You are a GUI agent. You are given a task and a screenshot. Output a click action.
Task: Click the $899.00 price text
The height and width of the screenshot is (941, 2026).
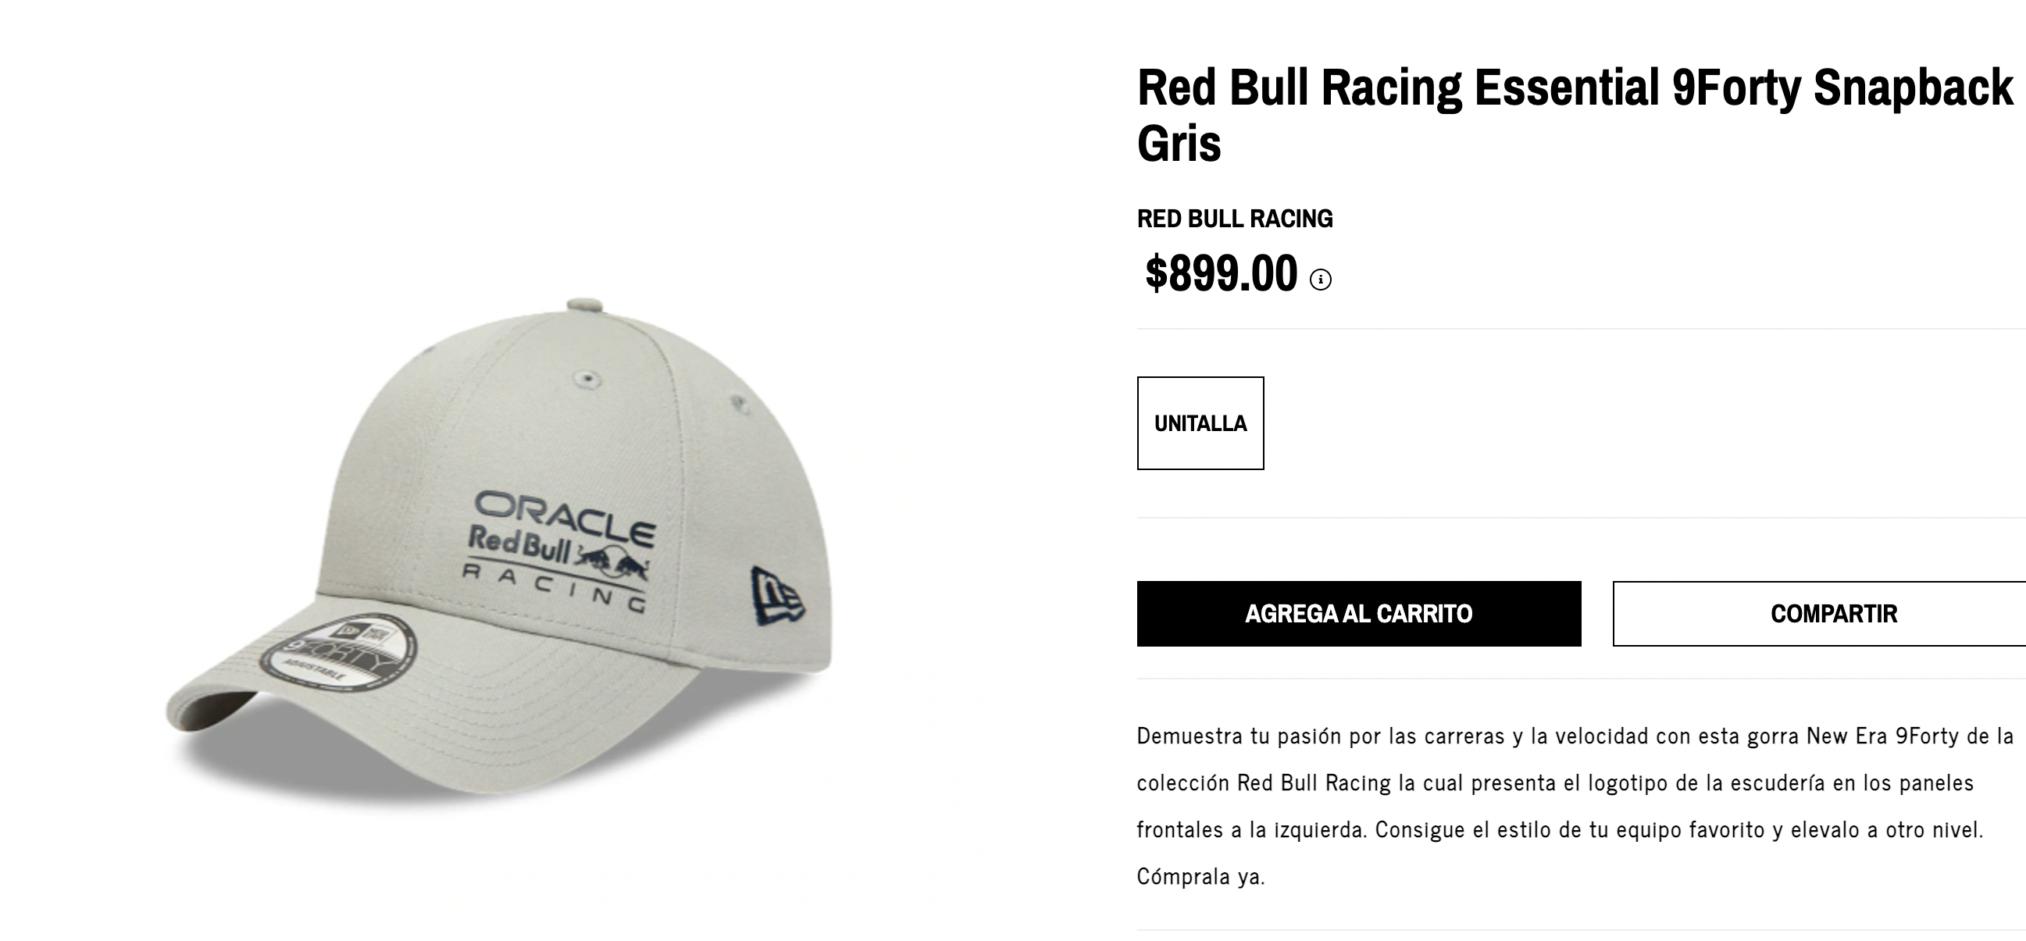(1221, 273)
